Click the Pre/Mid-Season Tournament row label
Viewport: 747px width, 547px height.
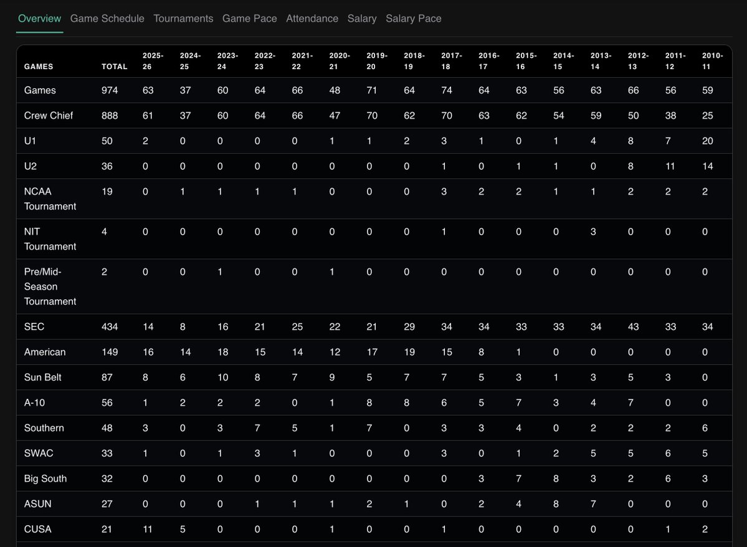point(50,286)
